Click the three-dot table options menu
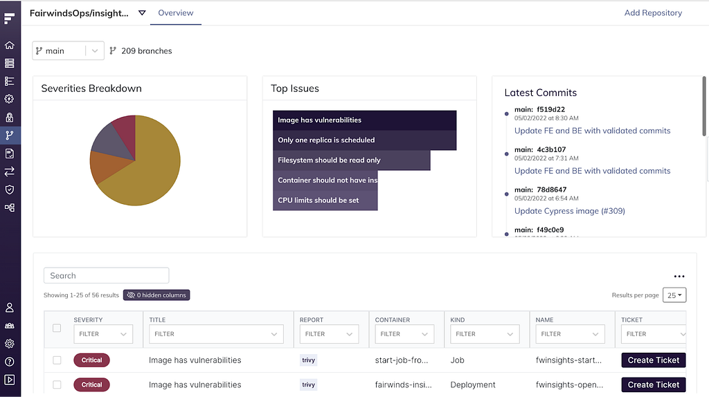Image resolution: width=709 pixels, height=397 pixels. click(x=679, y=276)
